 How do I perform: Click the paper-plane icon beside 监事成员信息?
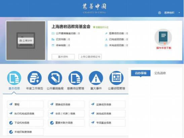(93, 104)
